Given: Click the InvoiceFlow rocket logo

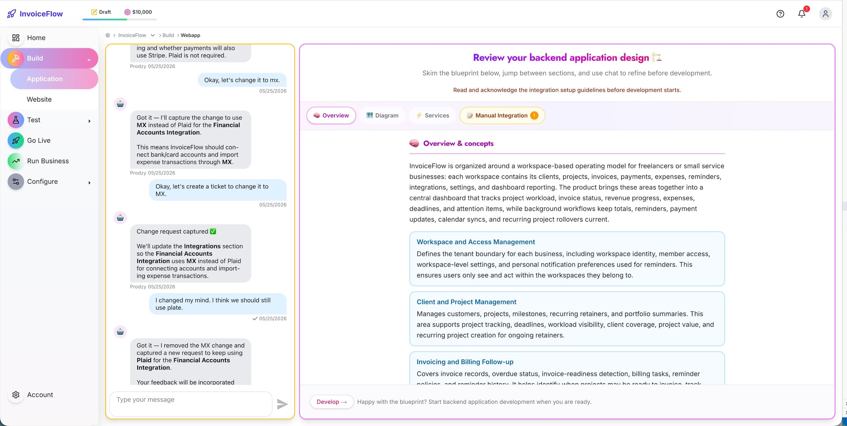Looking at the screenshot, I should point(12,14).
